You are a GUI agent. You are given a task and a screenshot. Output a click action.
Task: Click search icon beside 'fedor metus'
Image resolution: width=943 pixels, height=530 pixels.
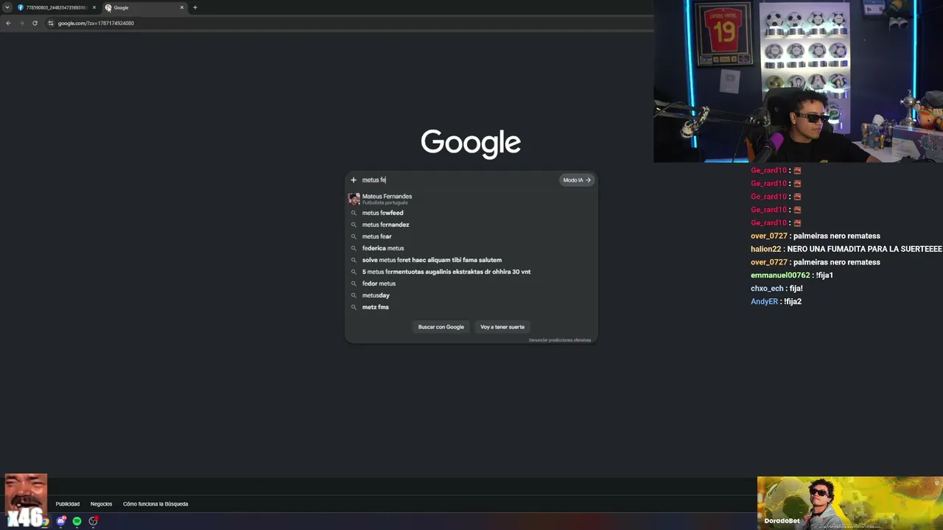click(354, 283)
